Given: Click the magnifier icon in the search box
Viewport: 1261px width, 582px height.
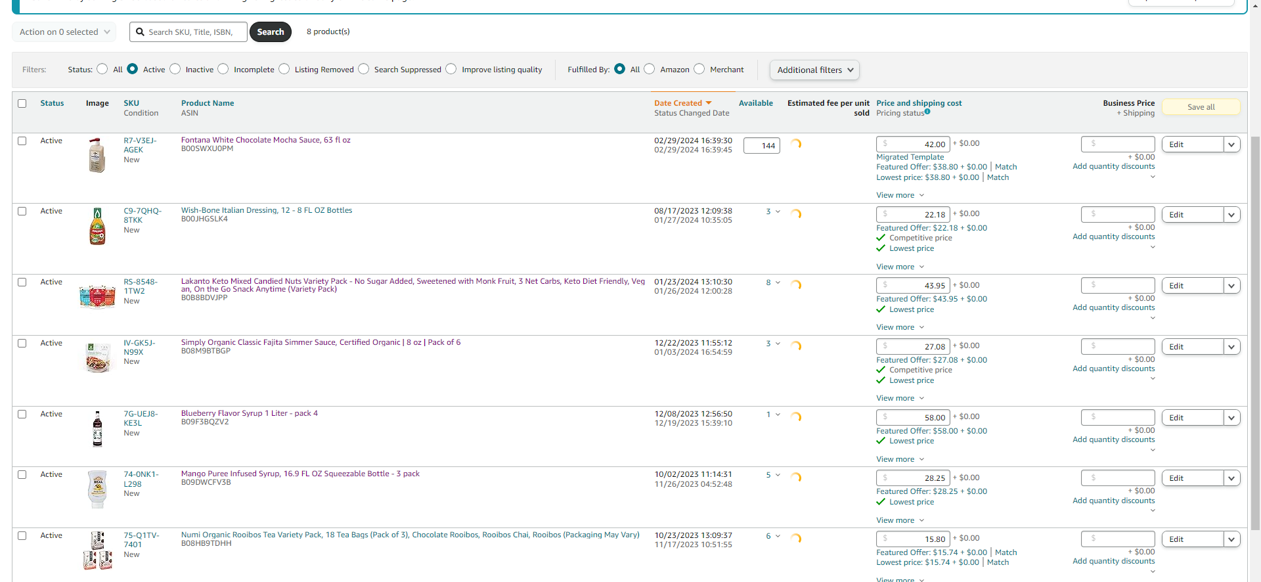Looking at the screenshot, I should tap(140, 32).
